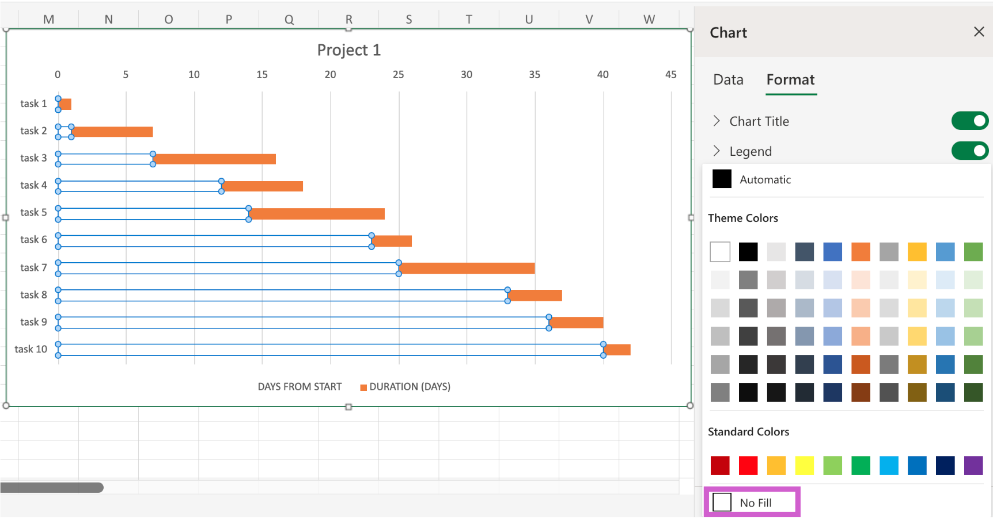Click the horizontal scrollbar thumb
Screen dimensions: 993x521
click(52, 488)
